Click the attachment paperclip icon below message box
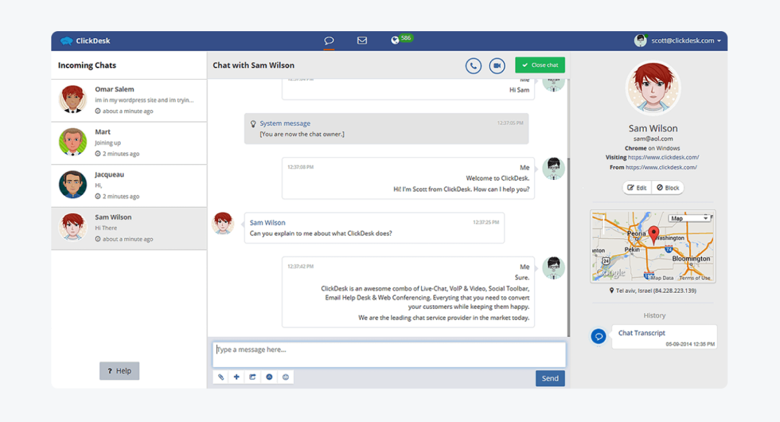Screen dimensions: 780x422 pyautogui.click(x=220, y=377)
